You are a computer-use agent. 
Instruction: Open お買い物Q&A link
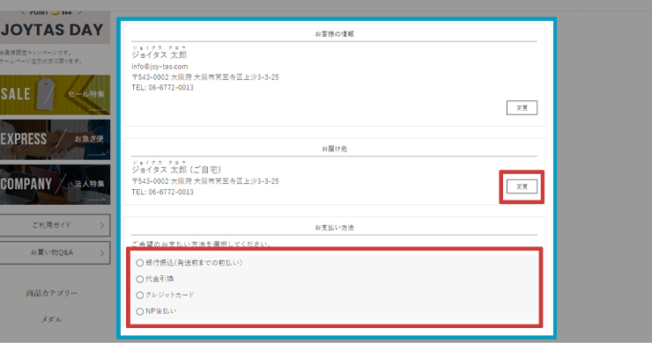[55, 252]
